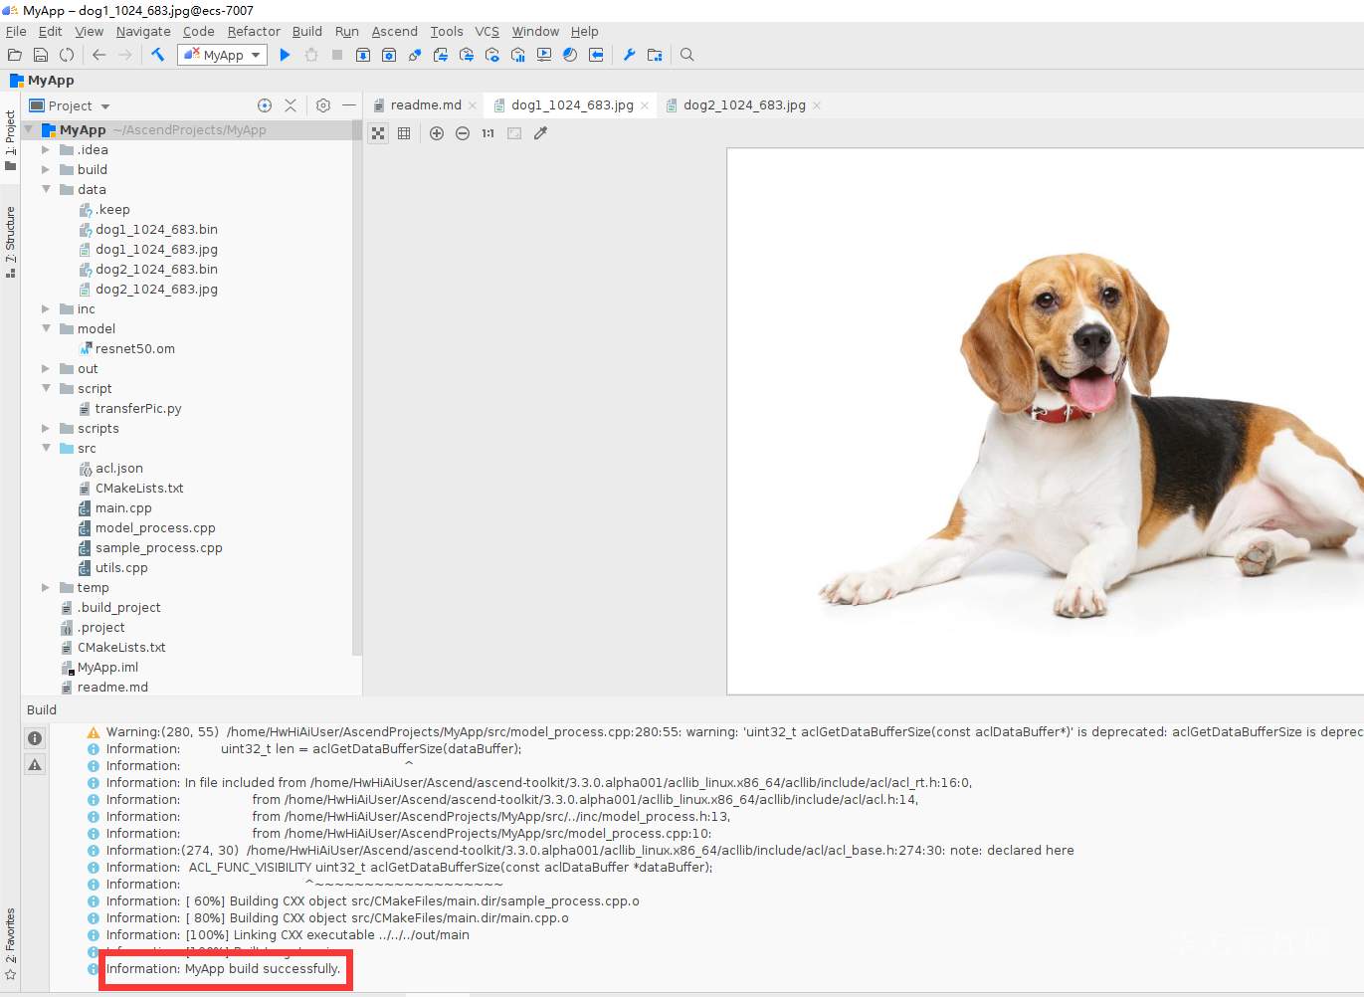Select the color picker eyedropper tool
The height and width of the screenshot is (997, 1364).
[x=541, y=133]
